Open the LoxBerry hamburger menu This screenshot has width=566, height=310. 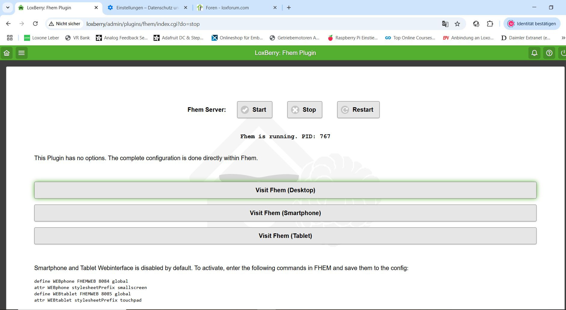(21, 53)
